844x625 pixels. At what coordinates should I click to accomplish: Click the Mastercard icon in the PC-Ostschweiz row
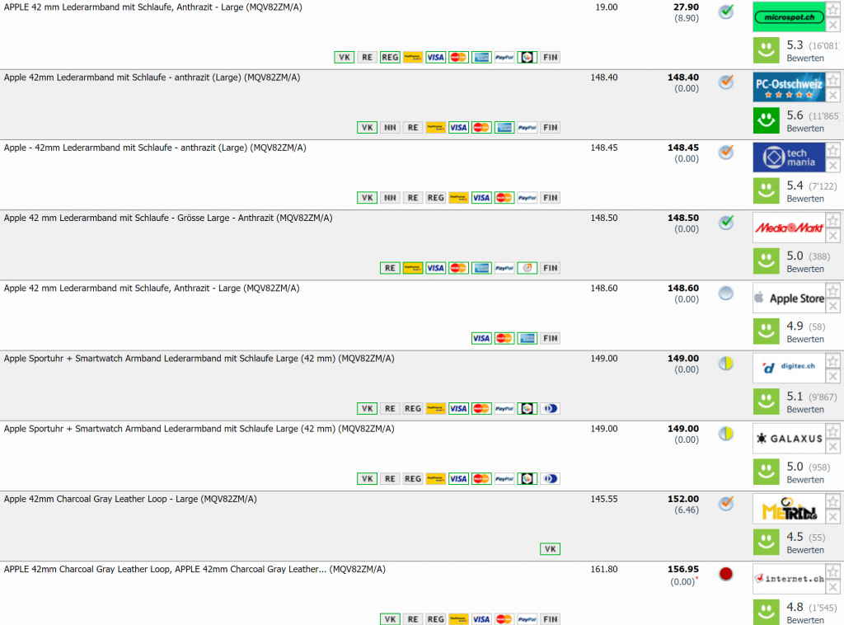(x=481, y=128)
